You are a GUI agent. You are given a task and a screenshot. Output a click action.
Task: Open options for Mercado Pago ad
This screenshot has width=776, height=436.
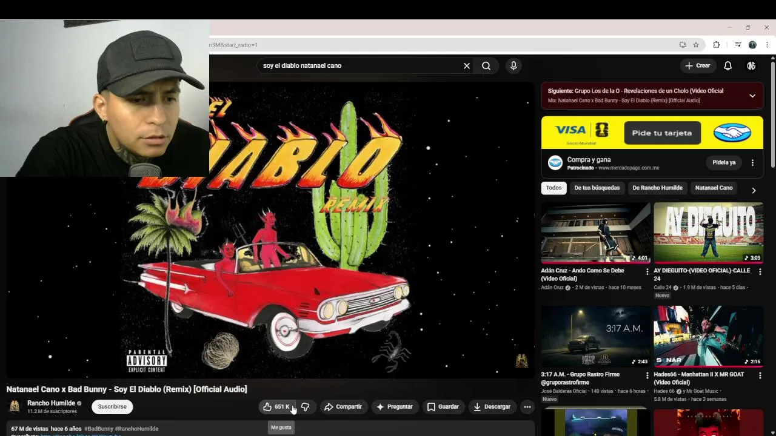(x=752, y=163)
